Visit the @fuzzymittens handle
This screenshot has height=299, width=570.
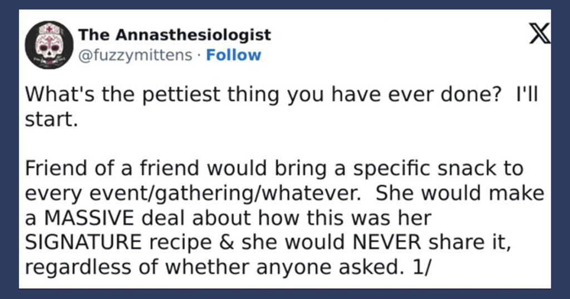coord(135,56)
